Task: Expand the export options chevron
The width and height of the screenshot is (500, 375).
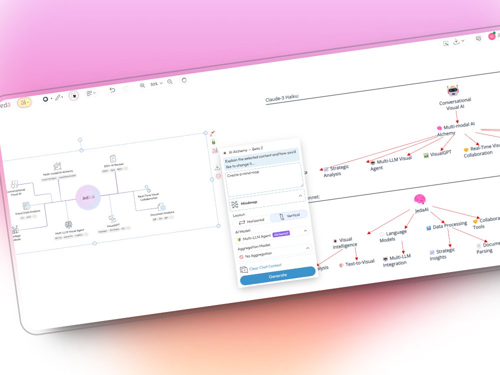Action: [x=463, y=40]
